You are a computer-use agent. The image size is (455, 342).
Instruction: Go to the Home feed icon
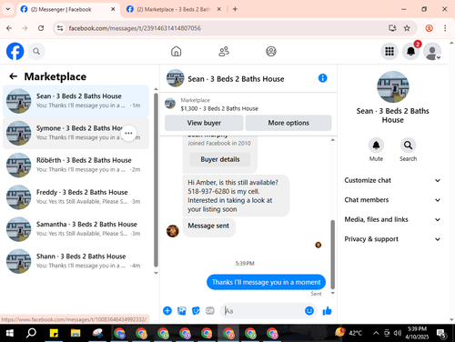pos(176,51)
